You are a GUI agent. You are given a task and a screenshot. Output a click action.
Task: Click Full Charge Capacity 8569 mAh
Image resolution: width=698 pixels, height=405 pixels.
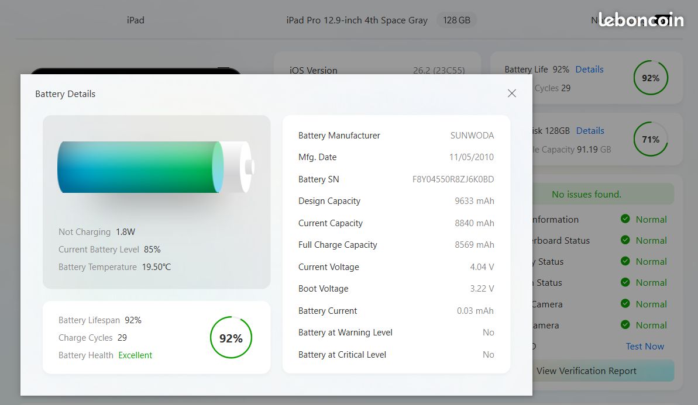[x=474, y=244]
